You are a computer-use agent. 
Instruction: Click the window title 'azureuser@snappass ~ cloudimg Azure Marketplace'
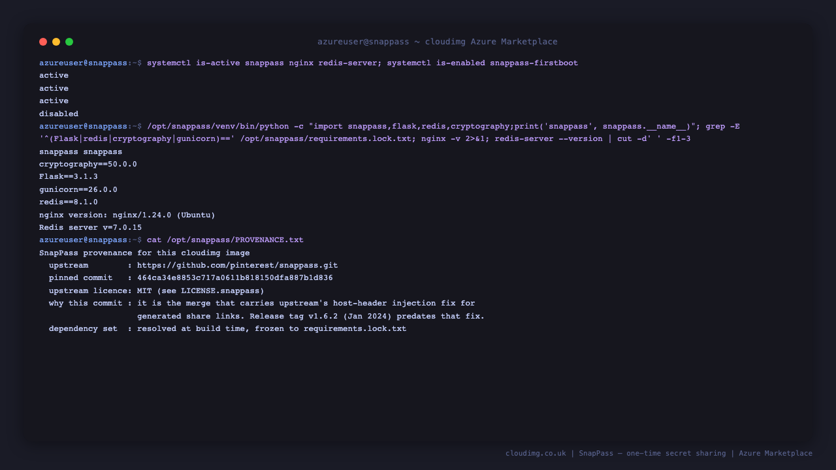point(438,42)
